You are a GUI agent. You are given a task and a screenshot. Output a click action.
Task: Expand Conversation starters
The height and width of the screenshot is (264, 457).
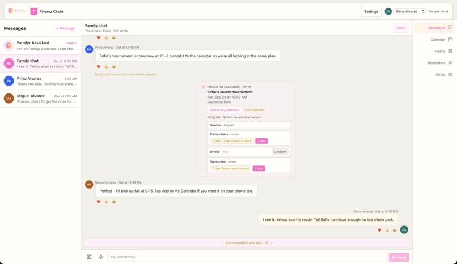[x=247, y=242]
